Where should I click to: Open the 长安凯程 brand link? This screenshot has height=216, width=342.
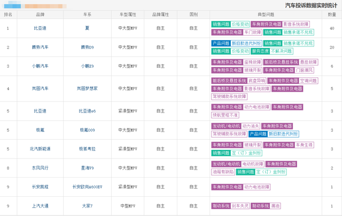click(x=40, y=187)
